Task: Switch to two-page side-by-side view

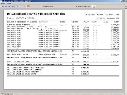Action: [x=20, y=6]
